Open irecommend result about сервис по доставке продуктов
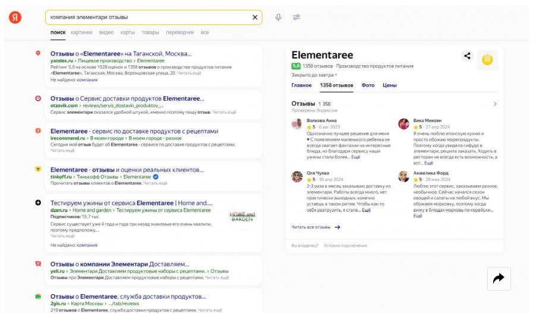Screen dimensions: 536x328 tap(134, 131)
